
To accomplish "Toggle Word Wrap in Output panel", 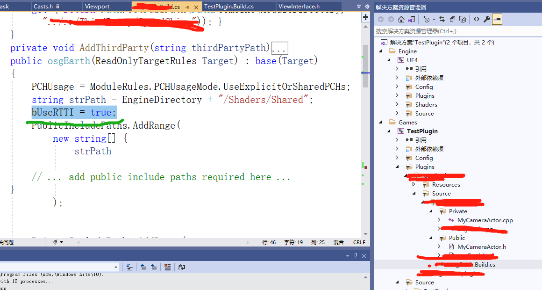I will (181, 267).
